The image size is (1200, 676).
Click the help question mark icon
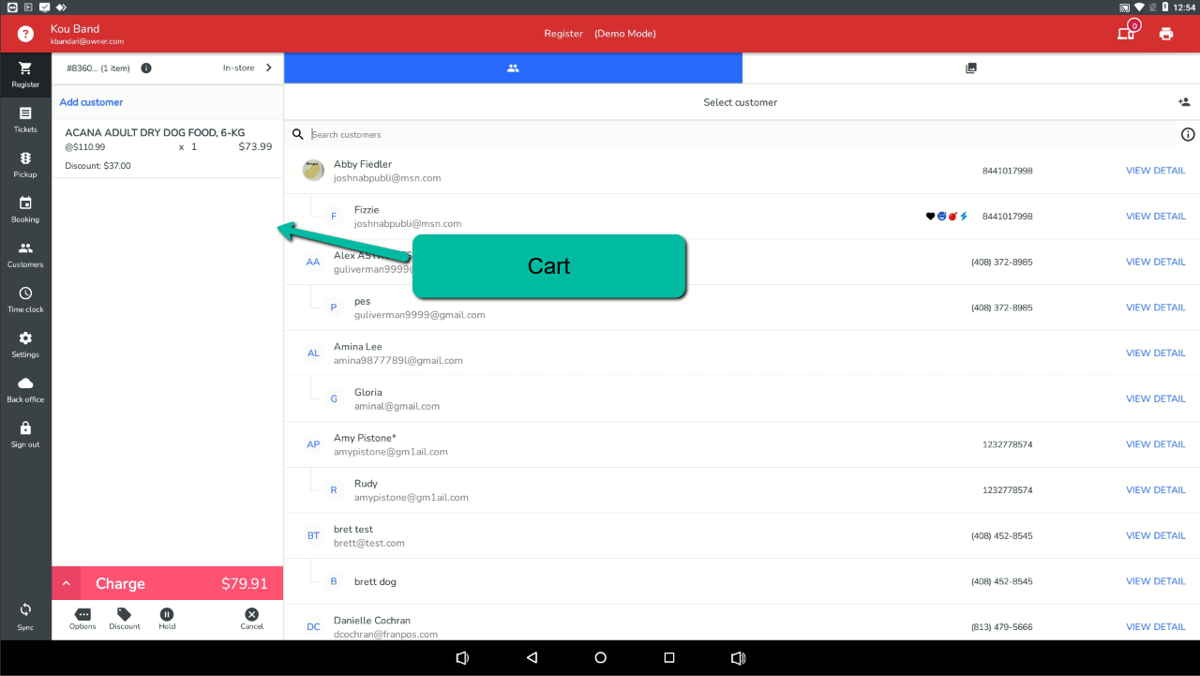[x=25, y=34]
